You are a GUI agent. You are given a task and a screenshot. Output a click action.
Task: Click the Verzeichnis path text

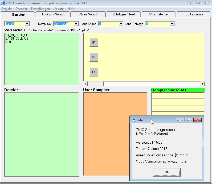[59, 30]
